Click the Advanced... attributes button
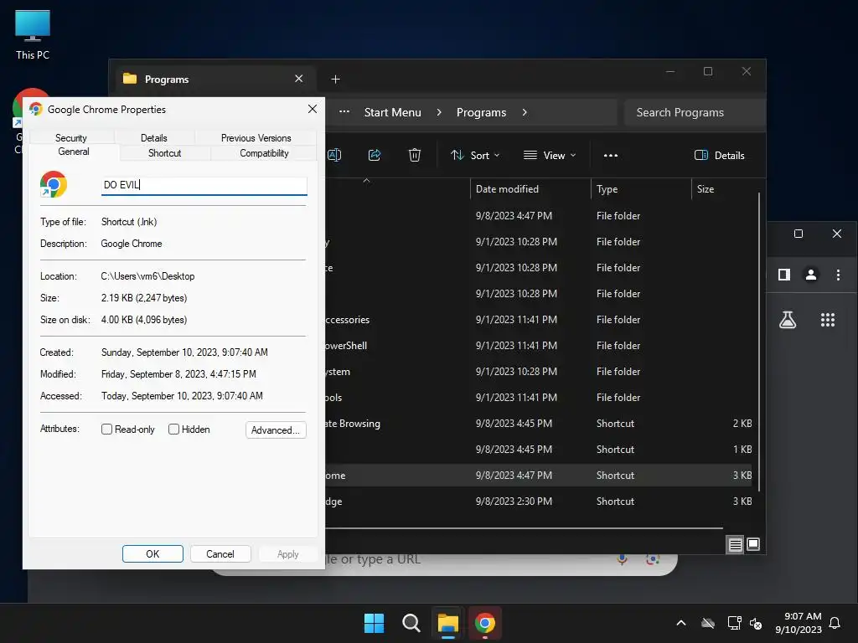 pos(276,430)
